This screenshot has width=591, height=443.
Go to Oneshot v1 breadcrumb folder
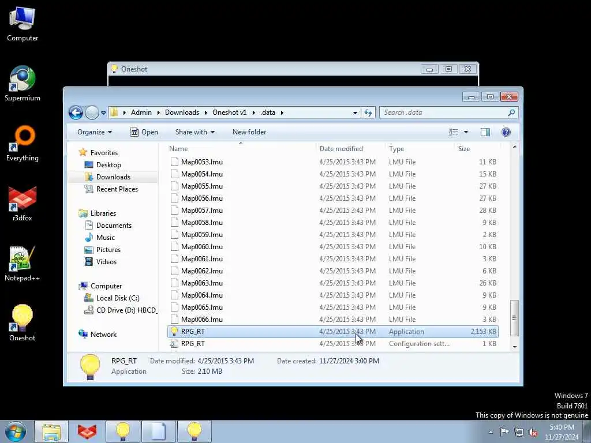click(229, 112)
